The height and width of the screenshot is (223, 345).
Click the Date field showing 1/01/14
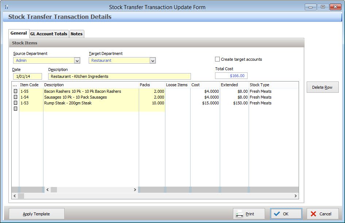(x=27, y=76)
